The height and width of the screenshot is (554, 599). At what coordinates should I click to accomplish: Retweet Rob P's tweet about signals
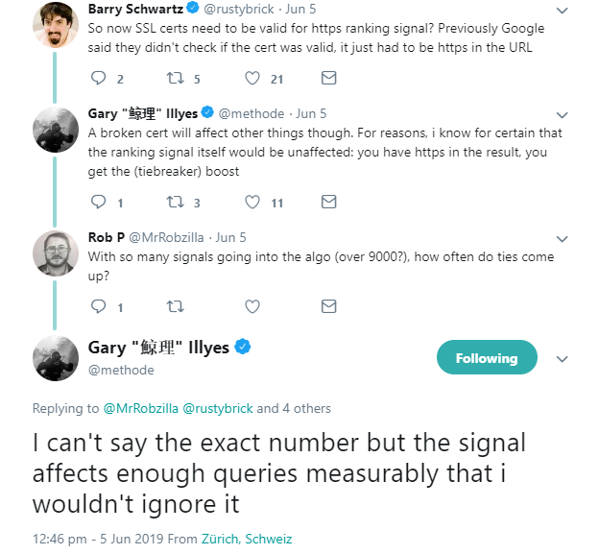pos(176,306)
